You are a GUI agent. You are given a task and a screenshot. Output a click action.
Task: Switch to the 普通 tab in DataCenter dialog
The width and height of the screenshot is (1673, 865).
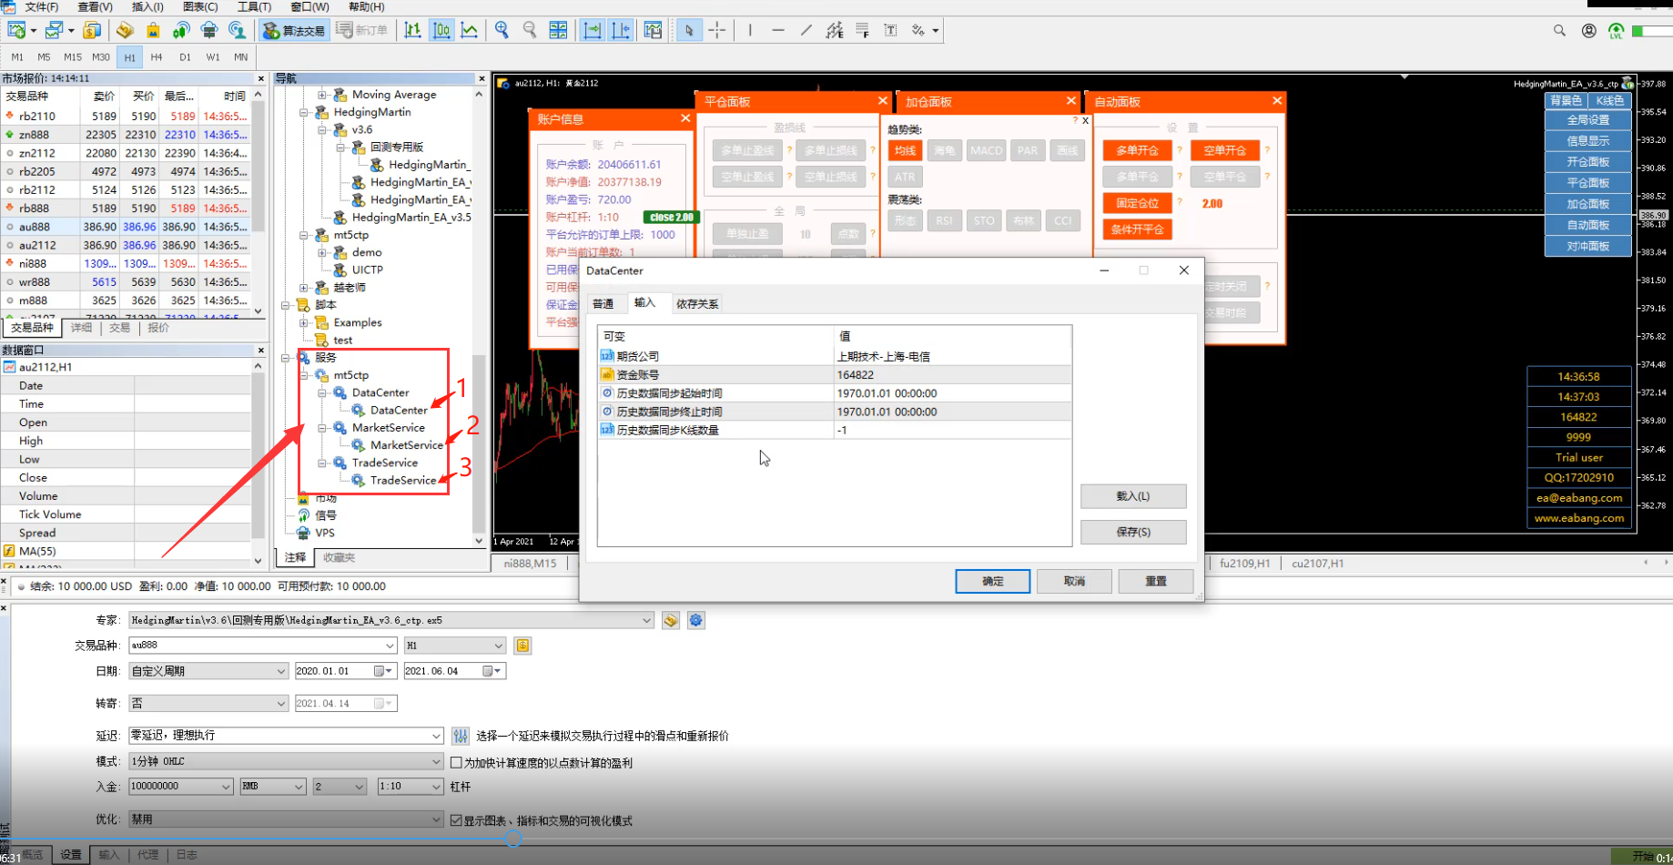(x=603, y=304)
